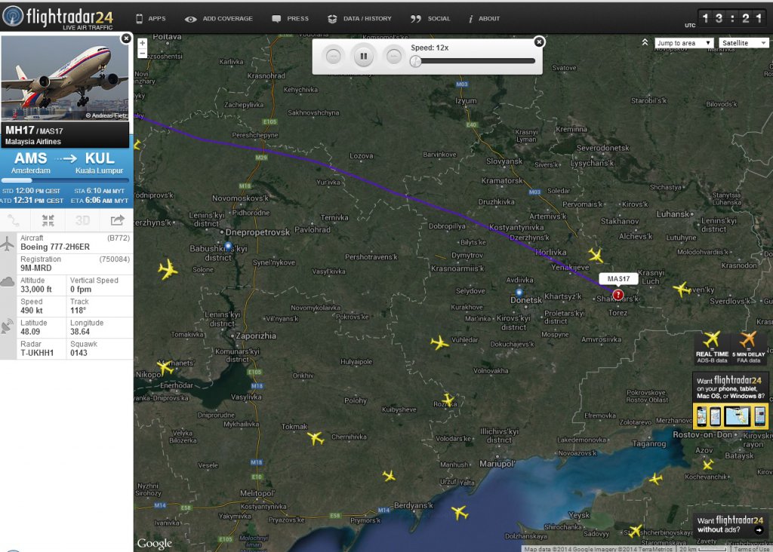
Task: Open the Jump to area dropdown
Action: 684,43
